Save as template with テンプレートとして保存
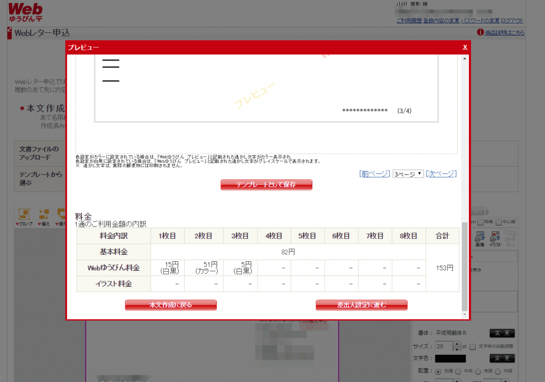The width and height of the screenshot is (545, 382). [x=266, y=185]
